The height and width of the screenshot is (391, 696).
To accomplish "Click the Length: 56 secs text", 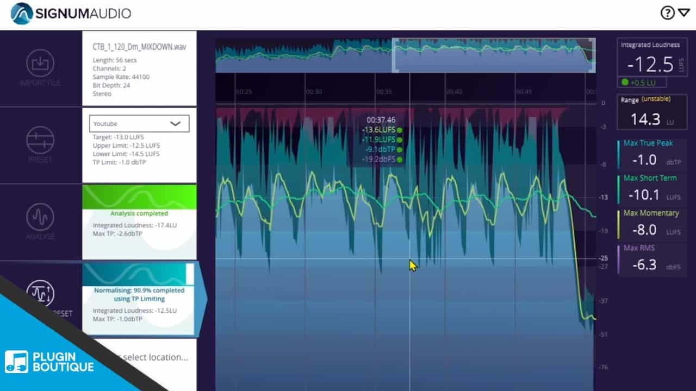I will [116, 60].
